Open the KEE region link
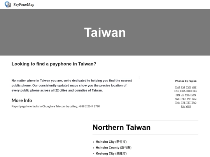The height and width of the screenshot is (157, 210). (x=195, y=91)
